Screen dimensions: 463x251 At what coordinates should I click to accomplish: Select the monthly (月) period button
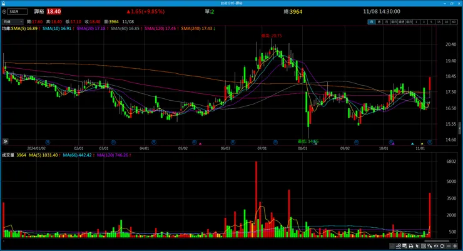coord(386,22)
